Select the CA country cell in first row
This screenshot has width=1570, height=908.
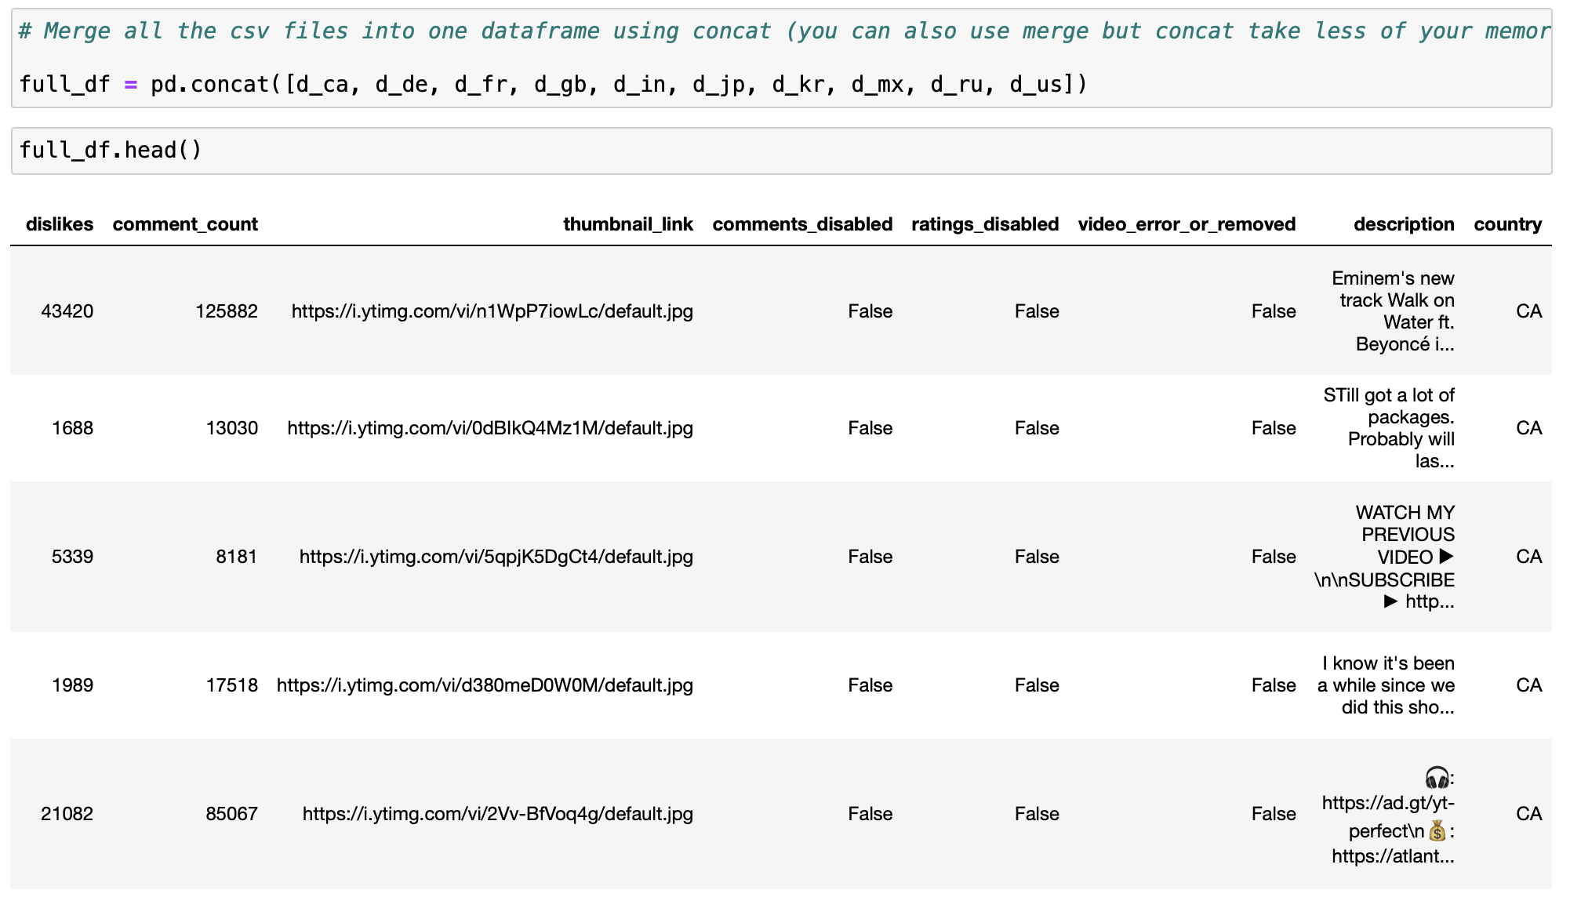tap(1528, 311)
